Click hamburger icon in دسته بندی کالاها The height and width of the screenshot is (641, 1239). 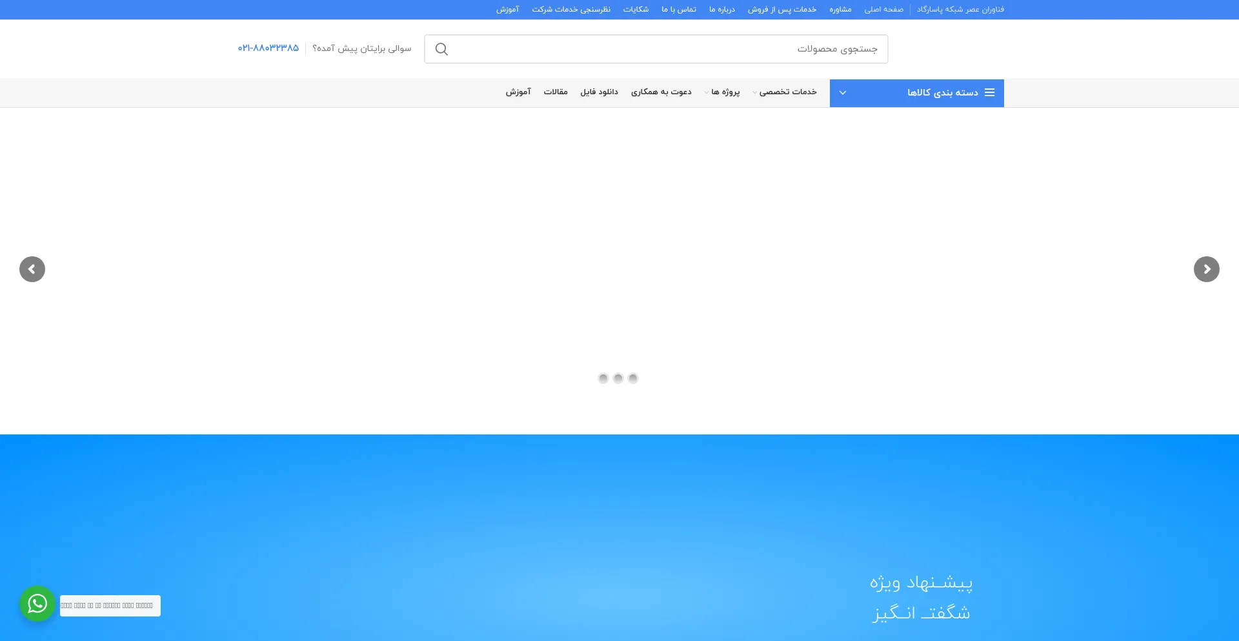tap(989, 92)
